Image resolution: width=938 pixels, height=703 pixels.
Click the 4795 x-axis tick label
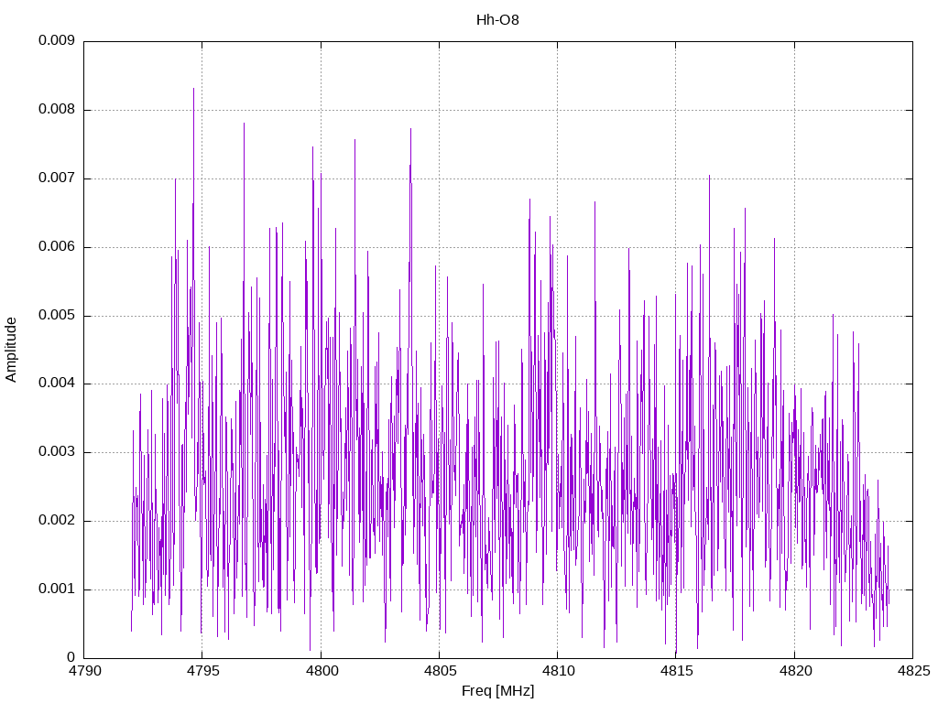coord(202,671)
